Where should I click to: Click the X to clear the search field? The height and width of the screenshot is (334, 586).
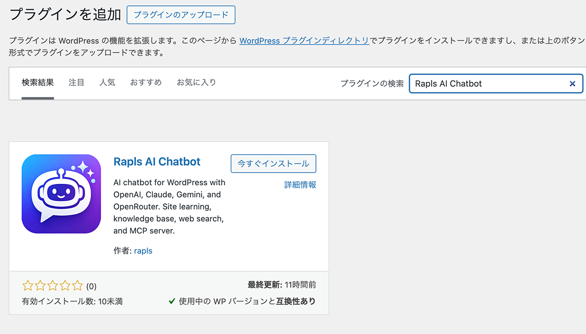click(x=572, y=83)
